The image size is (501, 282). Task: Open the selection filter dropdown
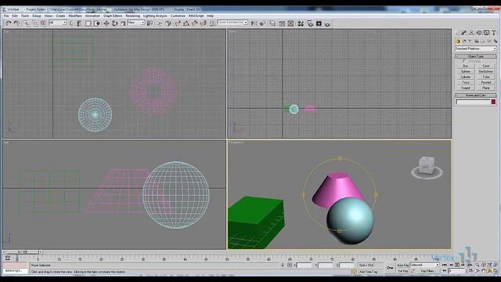[x=58, y=23]
